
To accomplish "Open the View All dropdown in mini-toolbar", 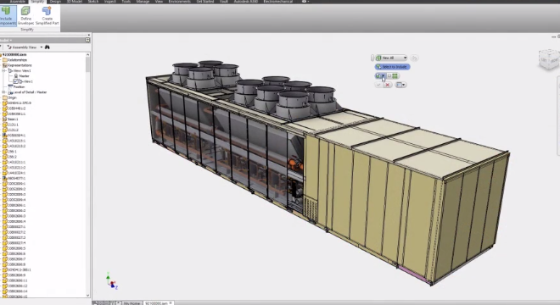I will tap(391, 58).
